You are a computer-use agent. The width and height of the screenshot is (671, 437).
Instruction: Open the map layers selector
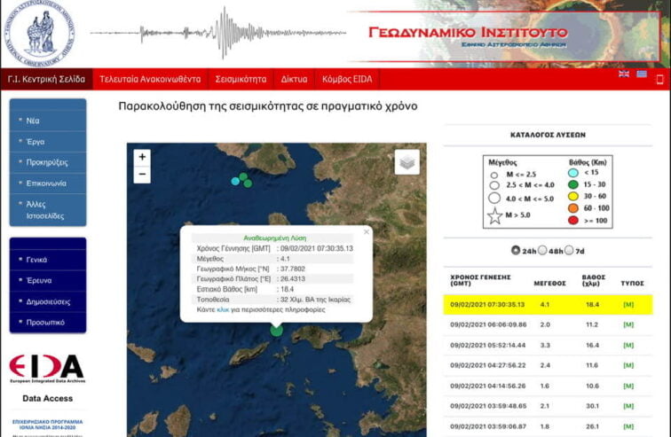pos(407,162)
